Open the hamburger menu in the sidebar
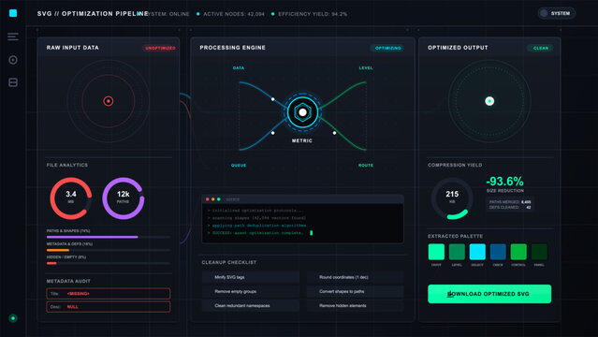This screenshot has height=337, width=598. click(x=13, y=37)
